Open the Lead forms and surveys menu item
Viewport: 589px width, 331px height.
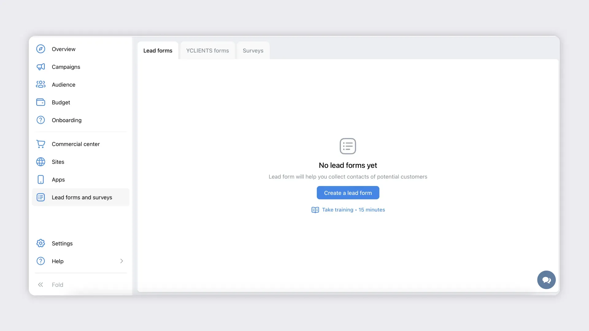point(82,197)
